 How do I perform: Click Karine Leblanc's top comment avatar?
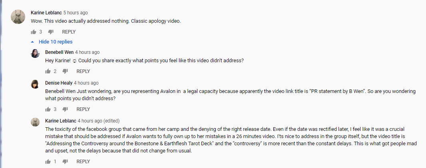(18, 17)
